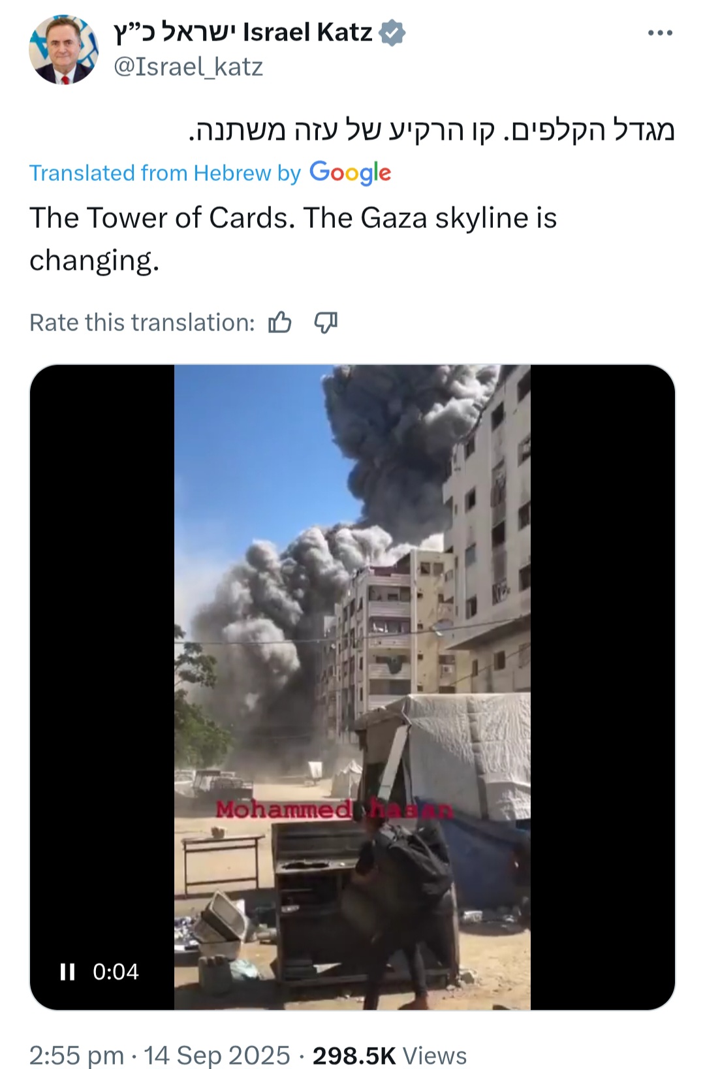Rate translation with thumbs down
This screenshot has width=705, height=1069.
click(x=326, y=322)
